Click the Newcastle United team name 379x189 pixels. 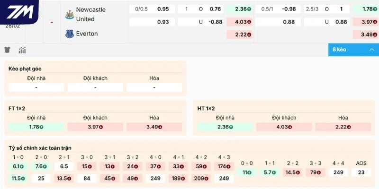[x=90, y=14]
